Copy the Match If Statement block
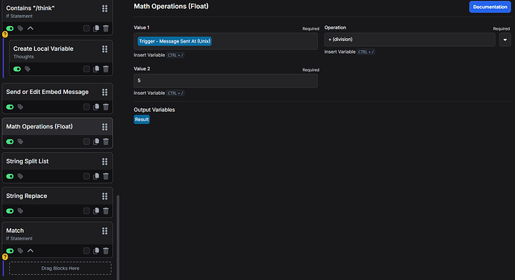This screenshot has height=280, width=515. pos(96,251)
